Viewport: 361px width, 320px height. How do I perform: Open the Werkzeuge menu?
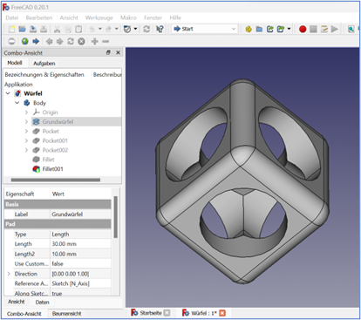click(x=99, y=17)
